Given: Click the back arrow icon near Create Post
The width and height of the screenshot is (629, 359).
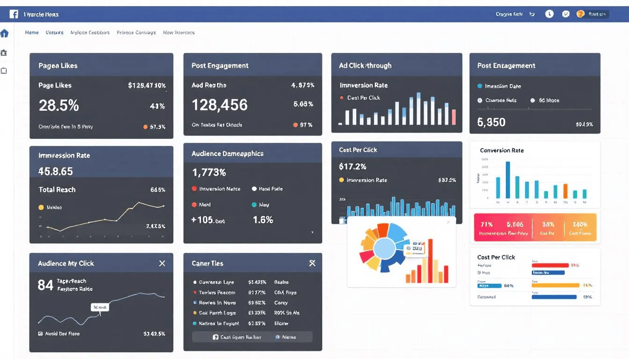Looking at the screenshot, I should pos(532,14).
